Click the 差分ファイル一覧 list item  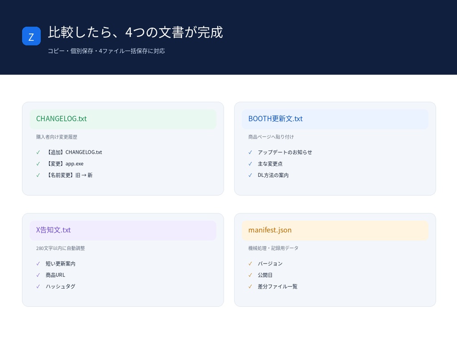point(278,286)
